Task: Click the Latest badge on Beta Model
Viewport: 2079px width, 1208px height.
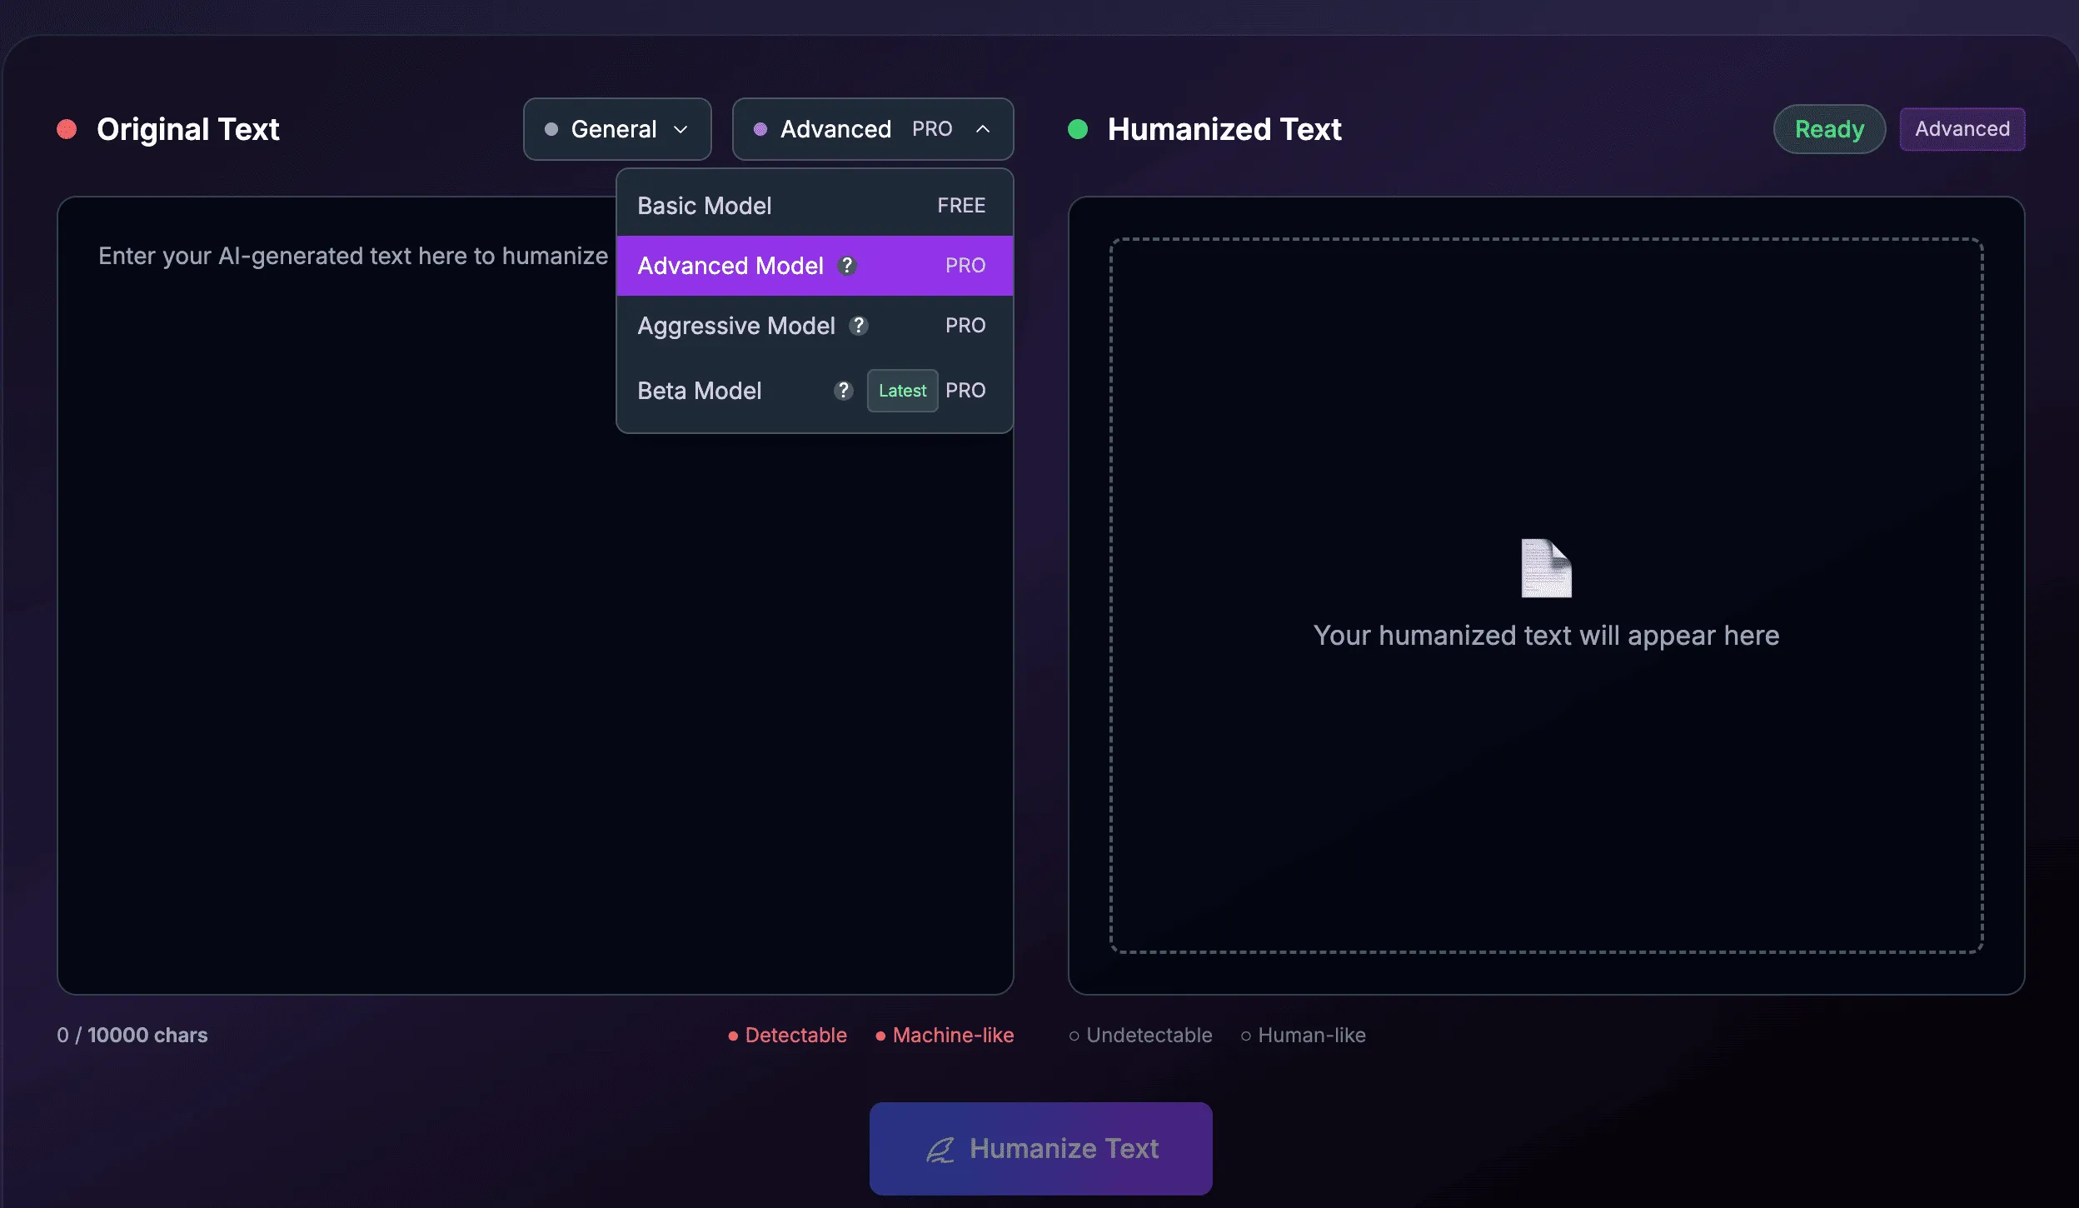Action: tap(902, 391)
